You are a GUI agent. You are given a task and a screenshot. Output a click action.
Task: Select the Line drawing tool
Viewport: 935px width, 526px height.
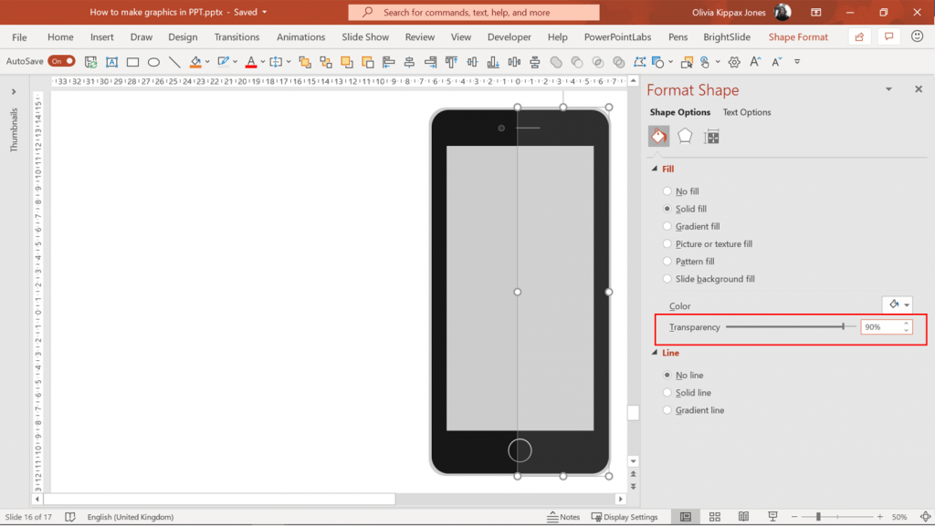tap(175, 62)
